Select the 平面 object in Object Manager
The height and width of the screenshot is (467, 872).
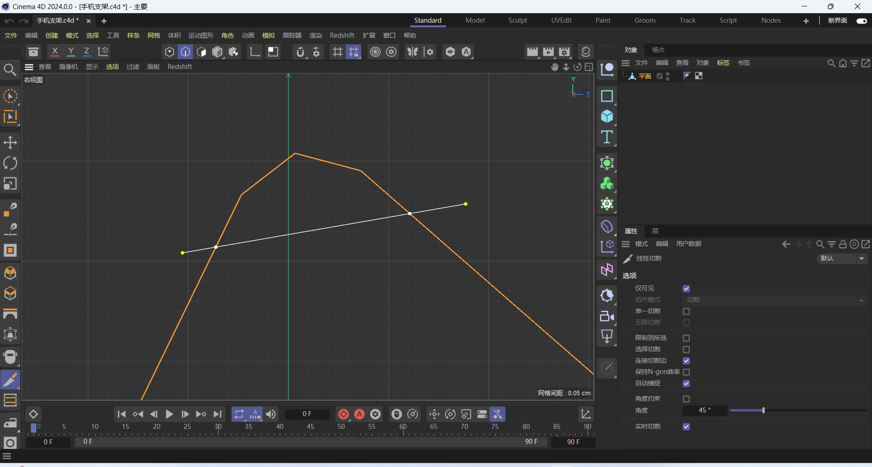(645, 76)
